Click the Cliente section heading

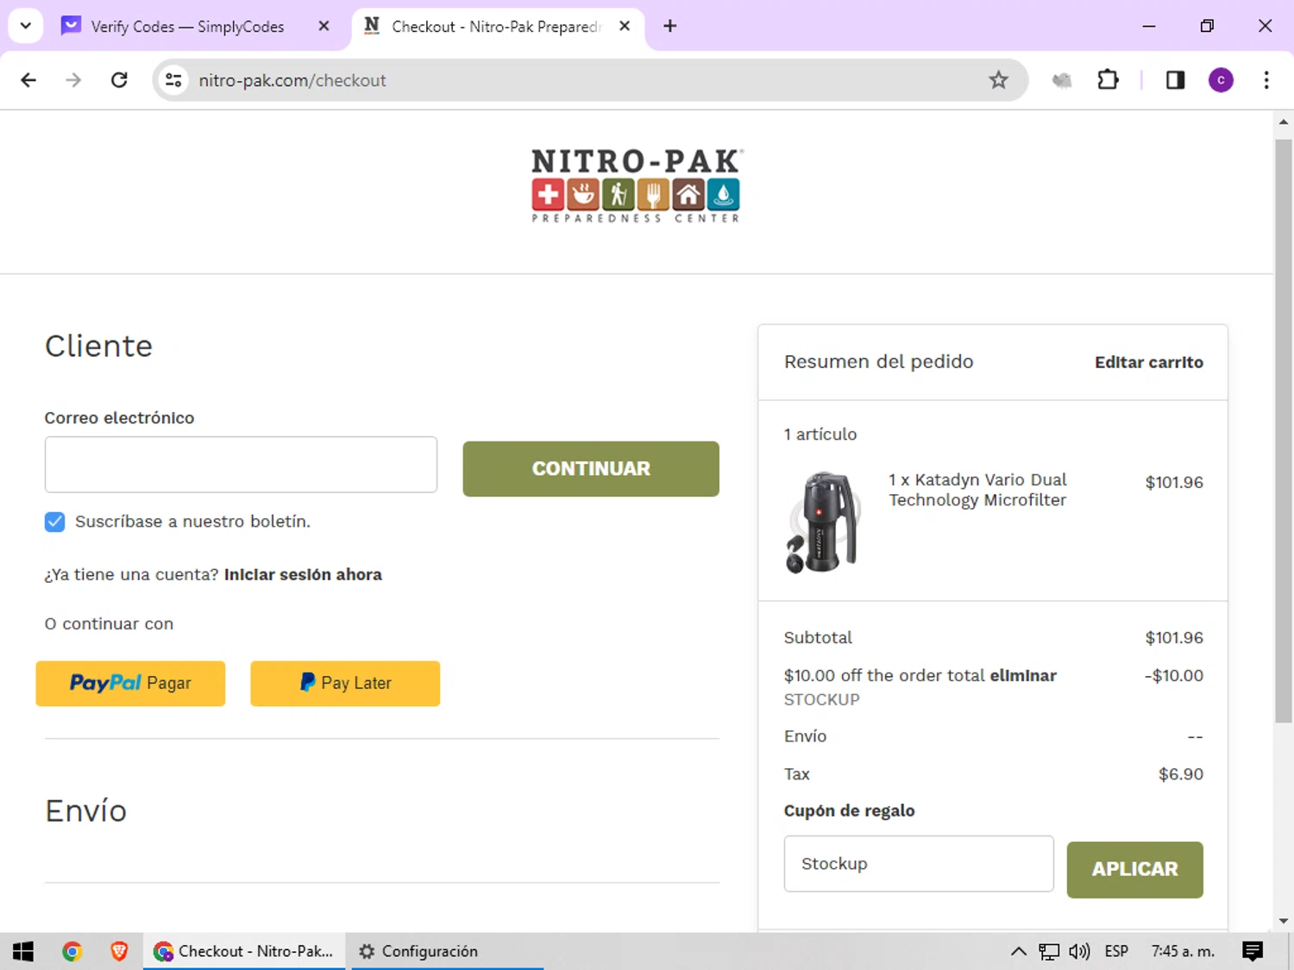point(98,347)
